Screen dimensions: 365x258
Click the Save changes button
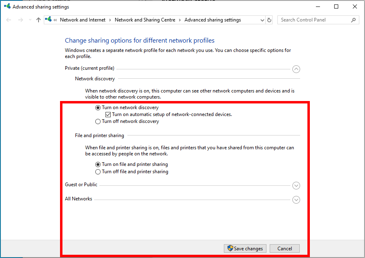(x=245, y=249)
